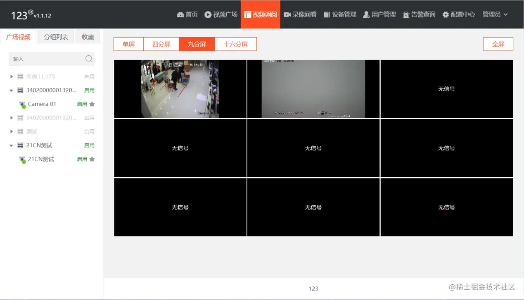
Task: Switch to the 收藏 tab
Action: pyautogui.click(x=88, y=37)
